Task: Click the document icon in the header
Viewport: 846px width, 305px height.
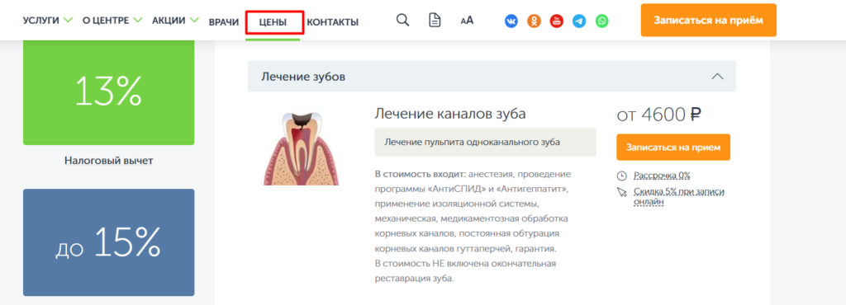Action: coord(435,21)
